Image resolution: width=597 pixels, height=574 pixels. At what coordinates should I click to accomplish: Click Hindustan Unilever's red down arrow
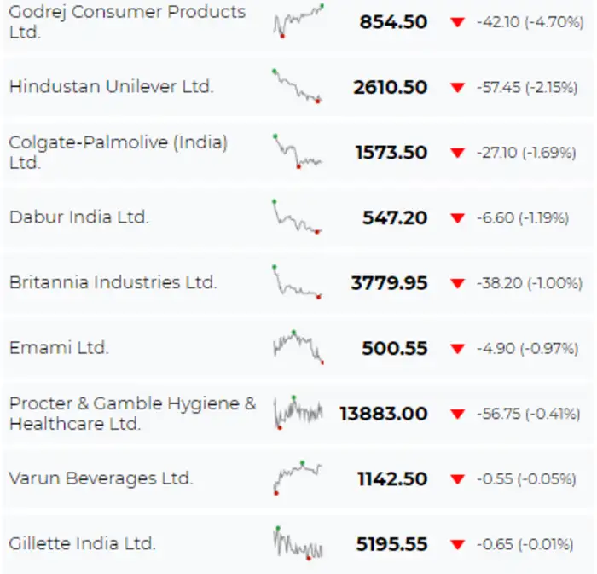coord(458,87)
